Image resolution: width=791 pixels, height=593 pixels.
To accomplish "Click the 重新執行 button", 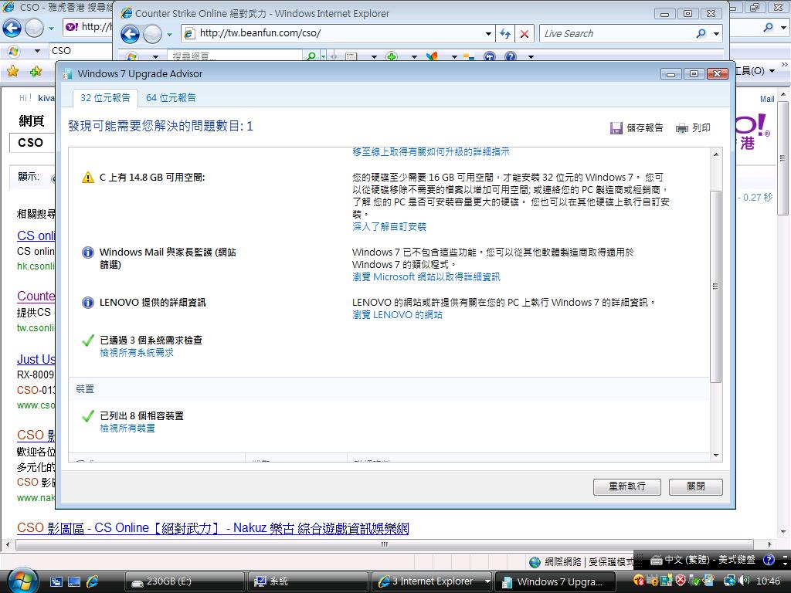I will tap(627, 486).
